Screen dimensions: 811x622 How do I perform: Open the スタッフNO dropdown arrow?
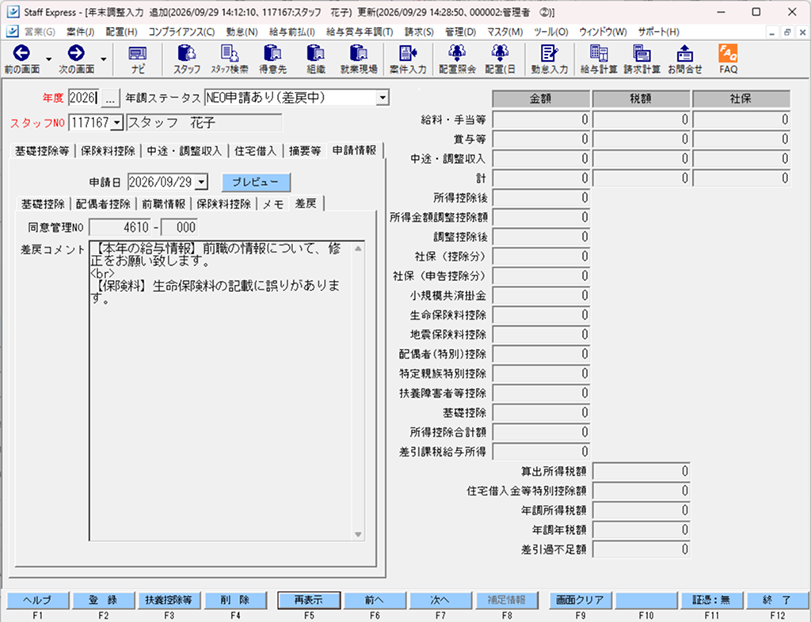point(117,123)
